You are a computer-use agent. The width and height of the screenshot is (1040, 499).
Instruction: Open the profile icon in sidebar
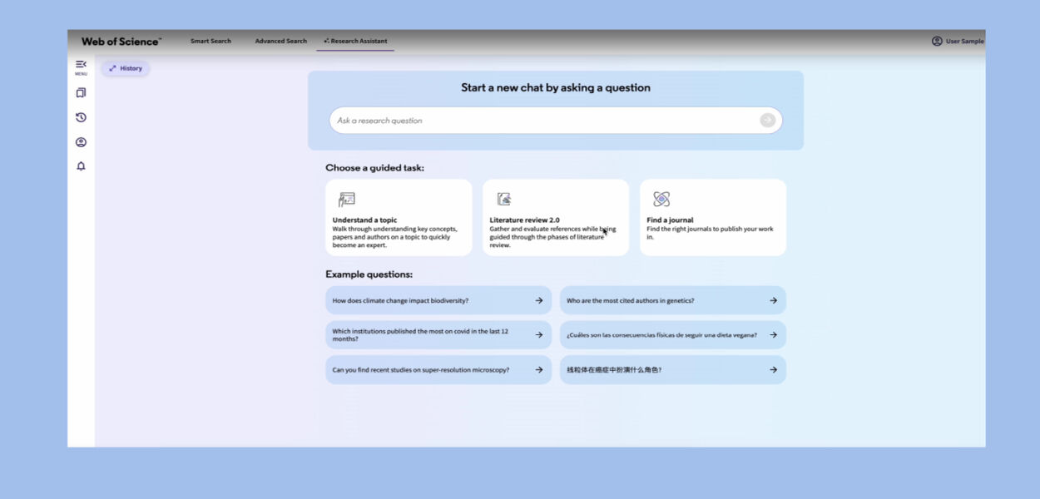[x=81, y=142]
